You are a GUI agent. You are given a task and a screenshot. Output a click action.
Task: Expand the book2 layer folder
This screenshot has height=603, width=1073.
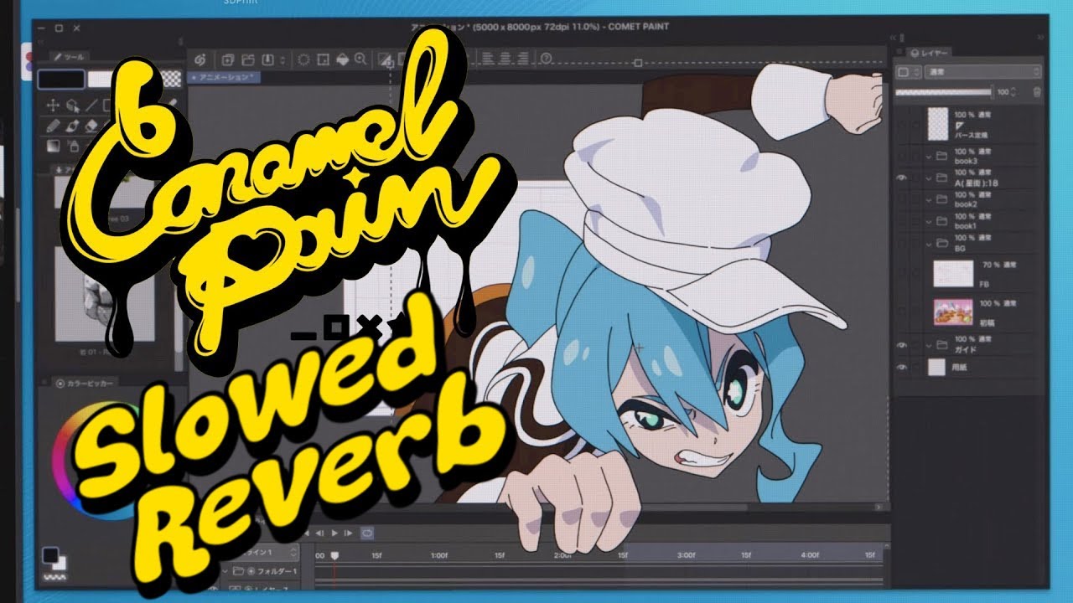click(928, 200)
